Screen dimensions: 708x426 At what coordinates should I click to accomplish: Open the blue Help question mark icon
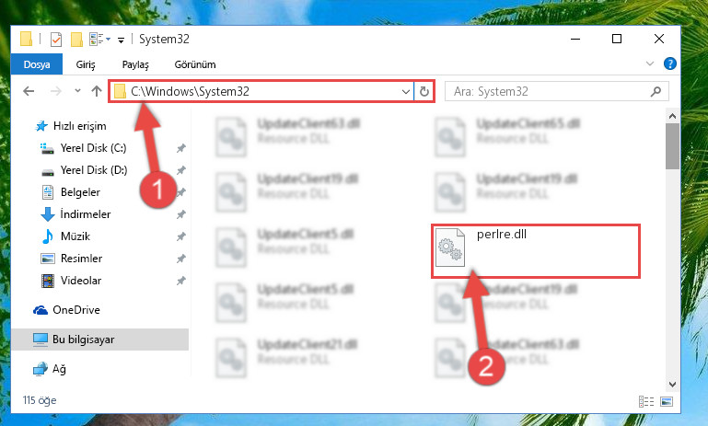(669, 63)
